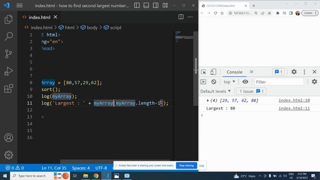Viewport: 320px width, 180px height.
Task: Clear the console
Action: [x=213, y=82]
